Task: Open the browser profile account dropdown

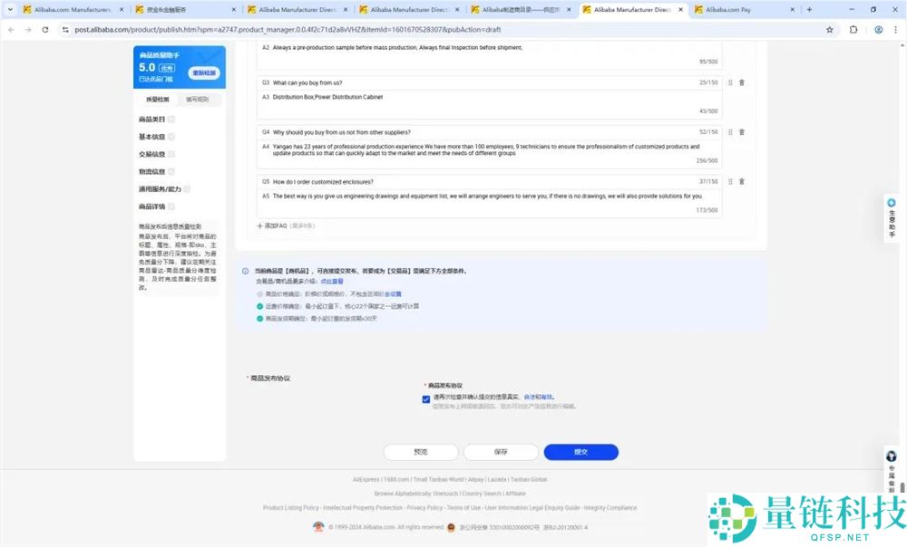Action: click(x=876, y=29)
